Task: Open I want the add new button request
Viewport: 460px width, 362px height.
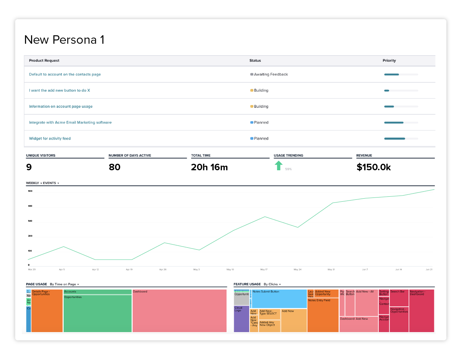Action: (59, 90)
